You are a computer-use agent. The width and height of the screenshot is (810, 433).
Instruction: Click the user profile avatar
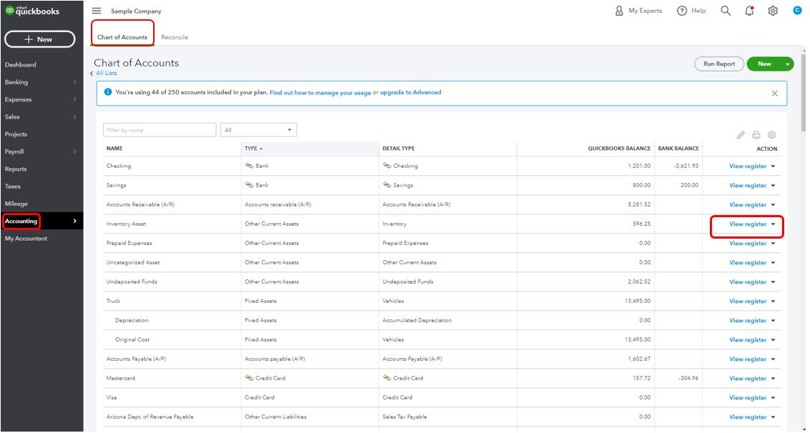pyautogui.click(x=797, y=11)
